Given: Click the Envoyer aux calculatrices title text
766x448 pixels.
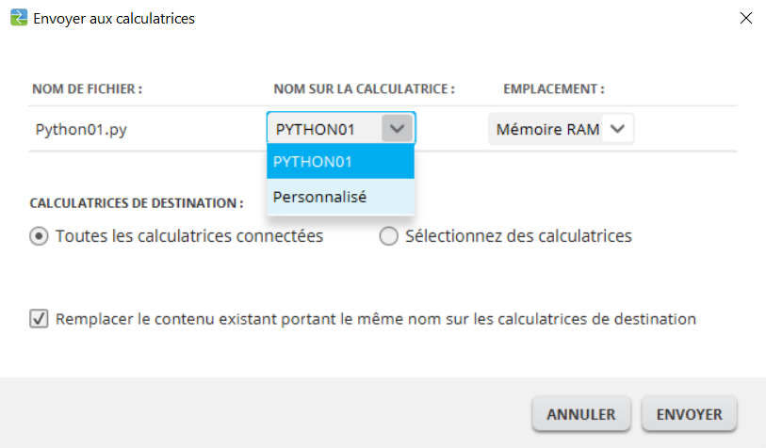Looking at the screenshot, I should [x=114, y=18].
